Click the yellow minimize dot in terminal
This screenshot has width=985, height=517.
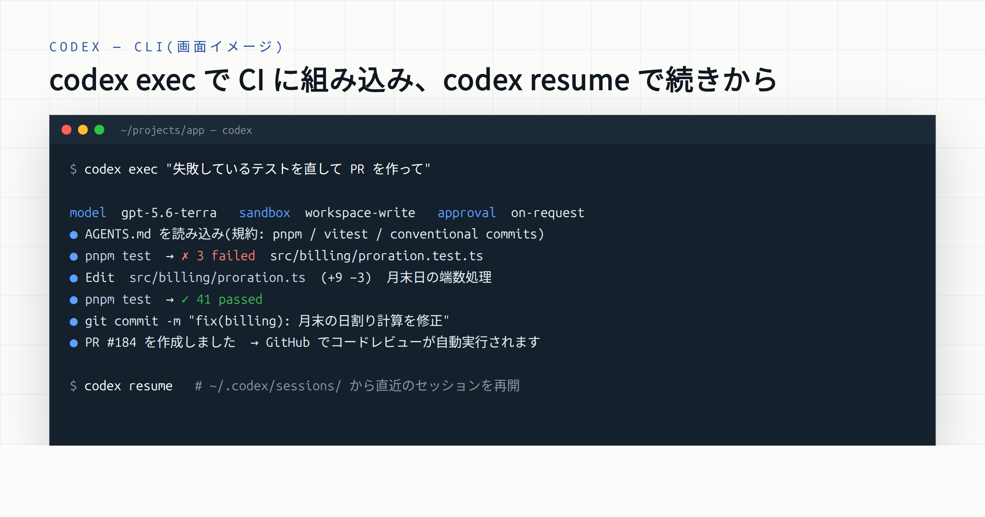coord(83,130)
